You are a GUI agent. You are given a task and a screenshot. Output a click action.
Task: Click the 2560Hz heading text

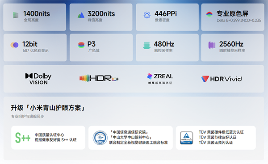[x=231, y=44]
